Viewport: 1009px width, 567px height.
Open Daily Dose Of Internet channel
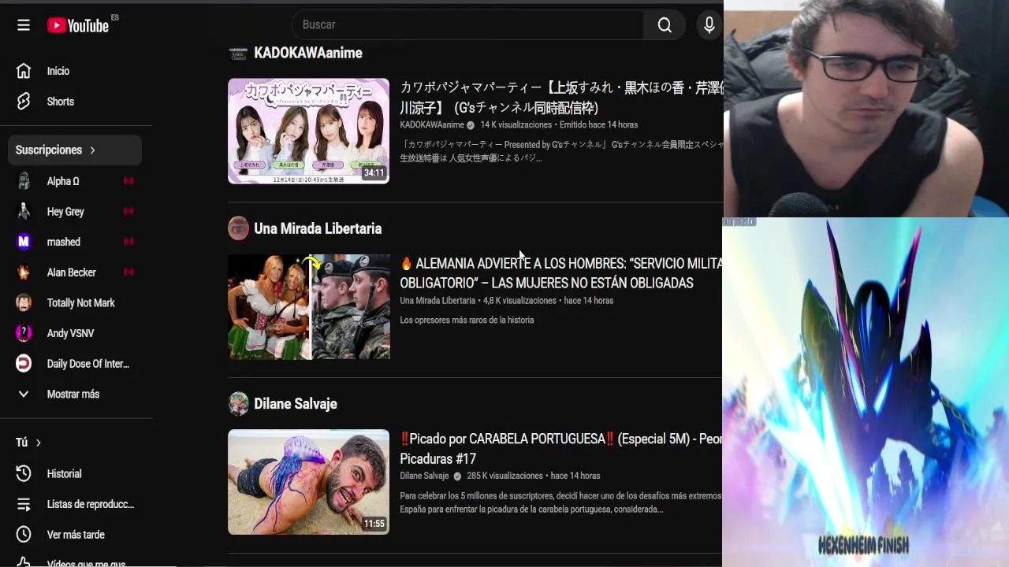(75, 364)
